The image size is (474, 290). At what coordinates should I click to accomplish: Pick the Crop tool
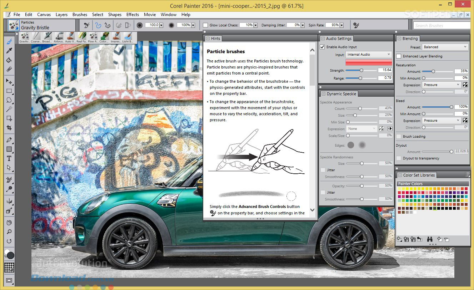tap(9, 128)
